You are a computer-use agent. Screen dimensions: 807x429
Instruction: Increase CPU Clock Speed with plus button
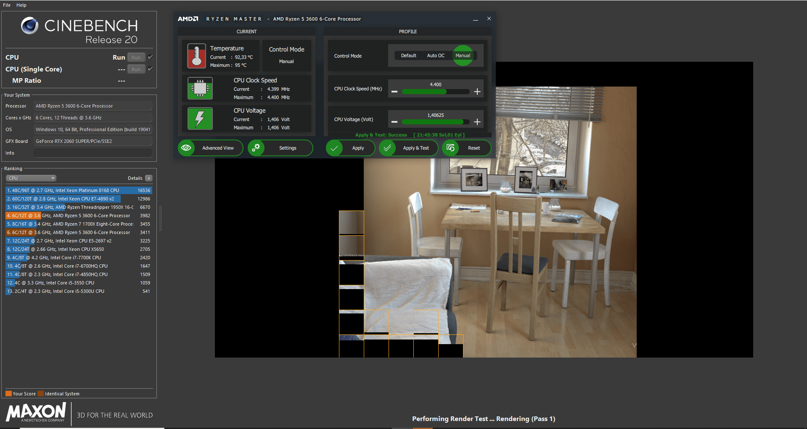[477, 92]
